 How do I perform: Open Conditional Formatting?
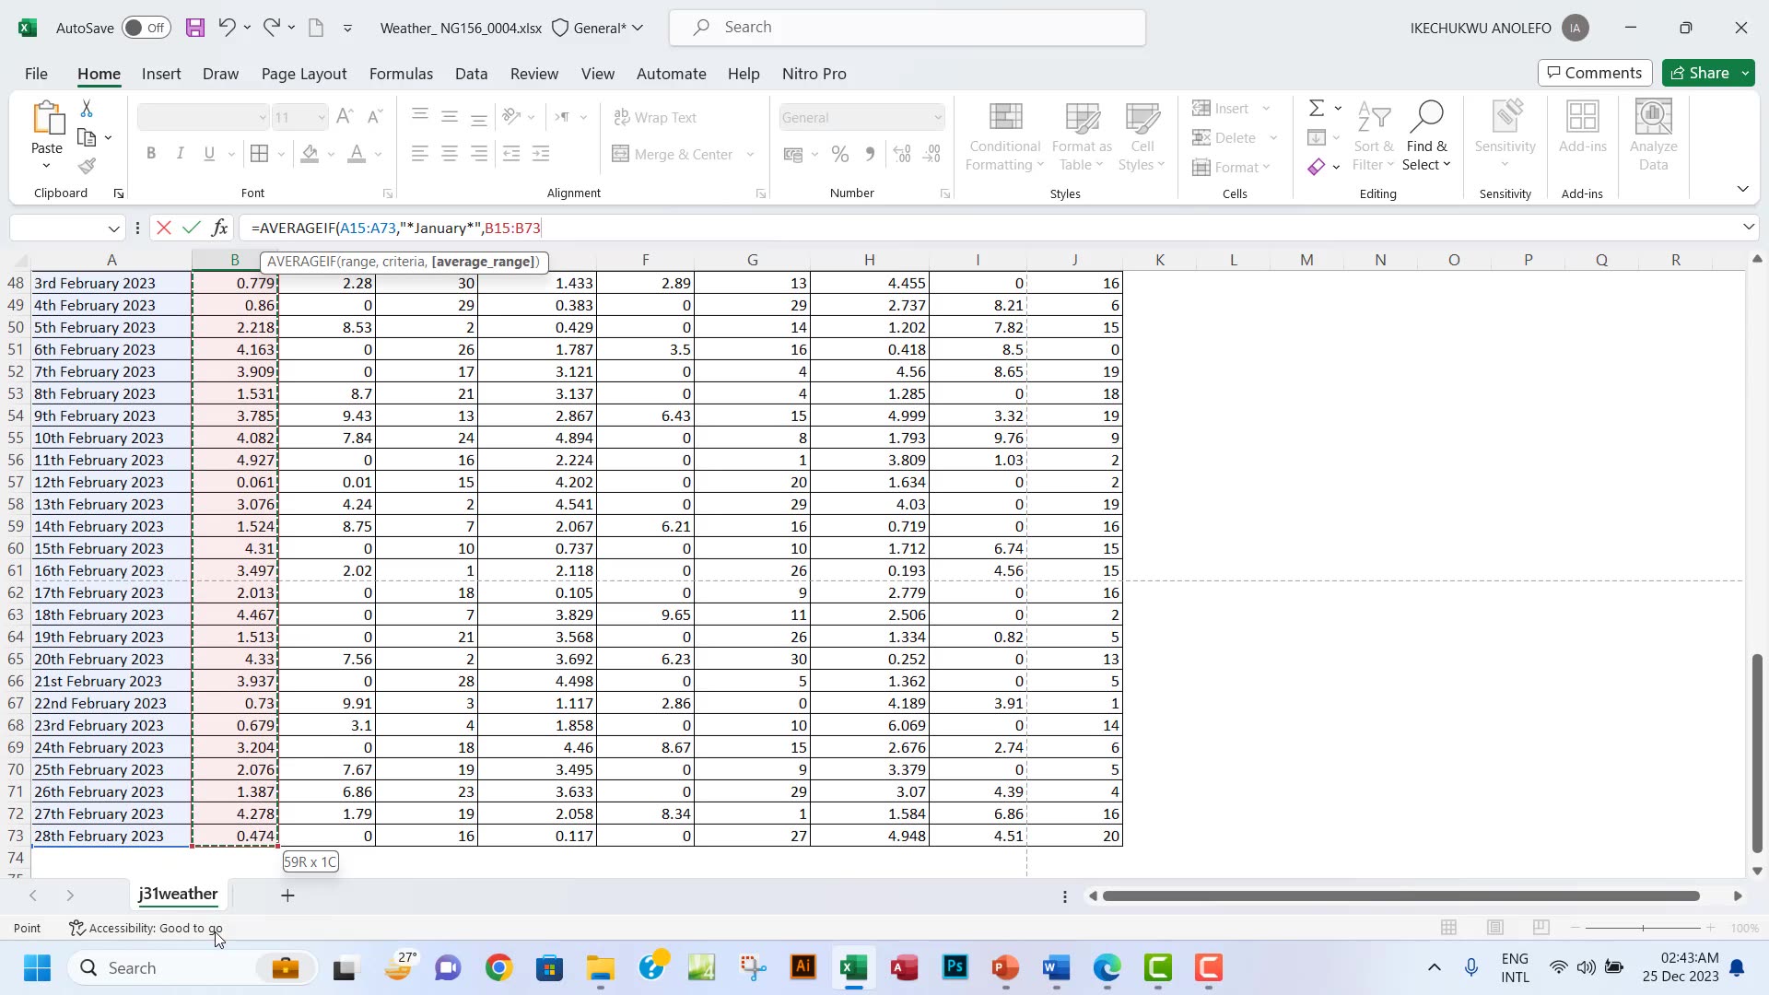pyautogui.click(x=1003, y=134)
